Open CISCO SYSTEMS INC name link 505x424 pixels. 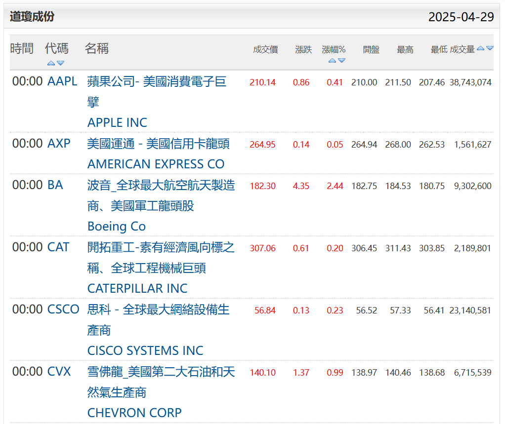point(145,350)
